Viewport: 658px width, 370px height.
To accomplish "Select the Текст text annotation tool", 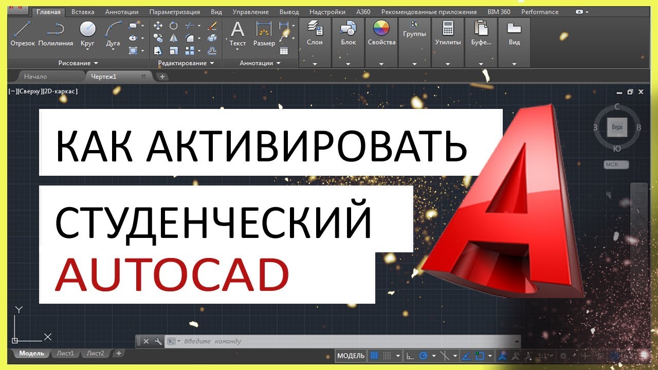I will click(x=237, y=34).
